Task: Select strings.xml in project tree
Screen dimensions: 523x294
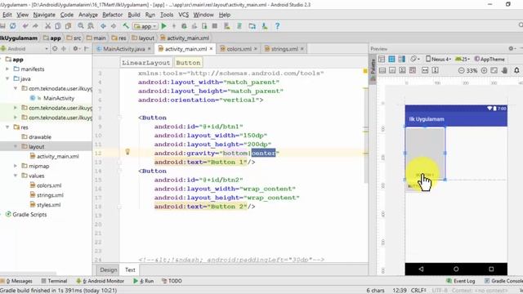Action: (x=47, y=195)
